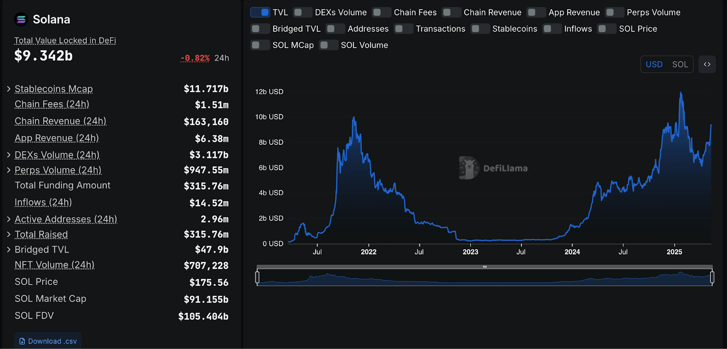
Task: Click the Solana logo icon
Action: (x=21, y=20)
